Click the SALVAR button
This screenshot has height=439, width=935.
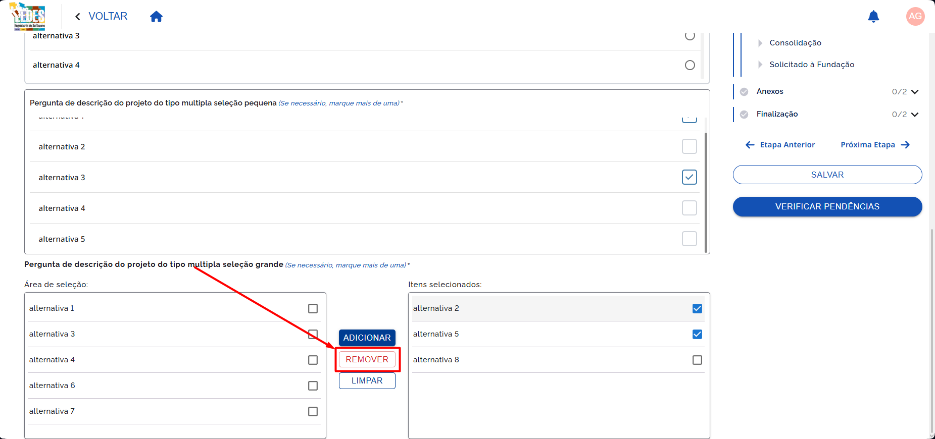[827, 175]
